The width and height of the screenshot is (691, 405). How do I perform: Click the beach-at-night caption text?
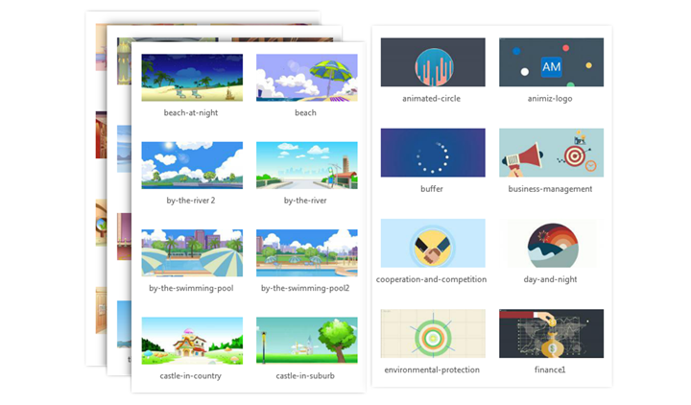(x=192, y=112)
